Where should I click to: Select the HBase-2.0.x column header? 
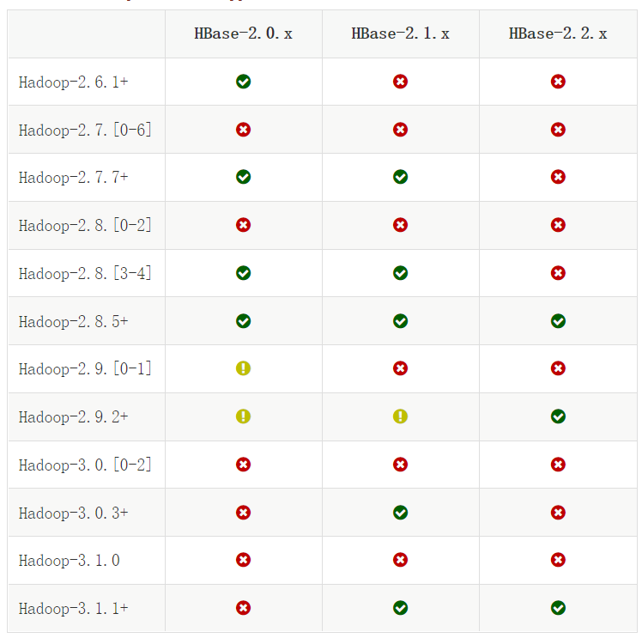point(243,34)
